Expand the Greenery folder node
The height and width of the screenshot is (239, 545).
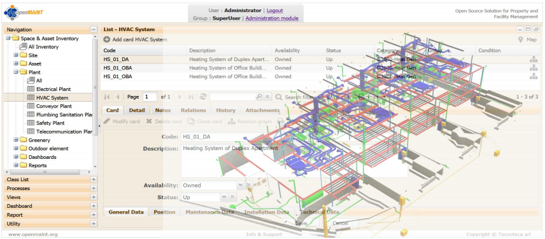(16, 140)
